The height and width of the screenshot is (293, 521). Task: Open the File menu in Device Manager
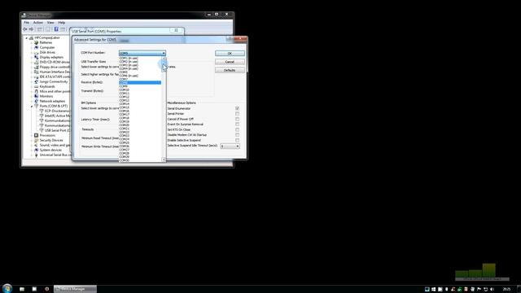click(x=27, y=23)
